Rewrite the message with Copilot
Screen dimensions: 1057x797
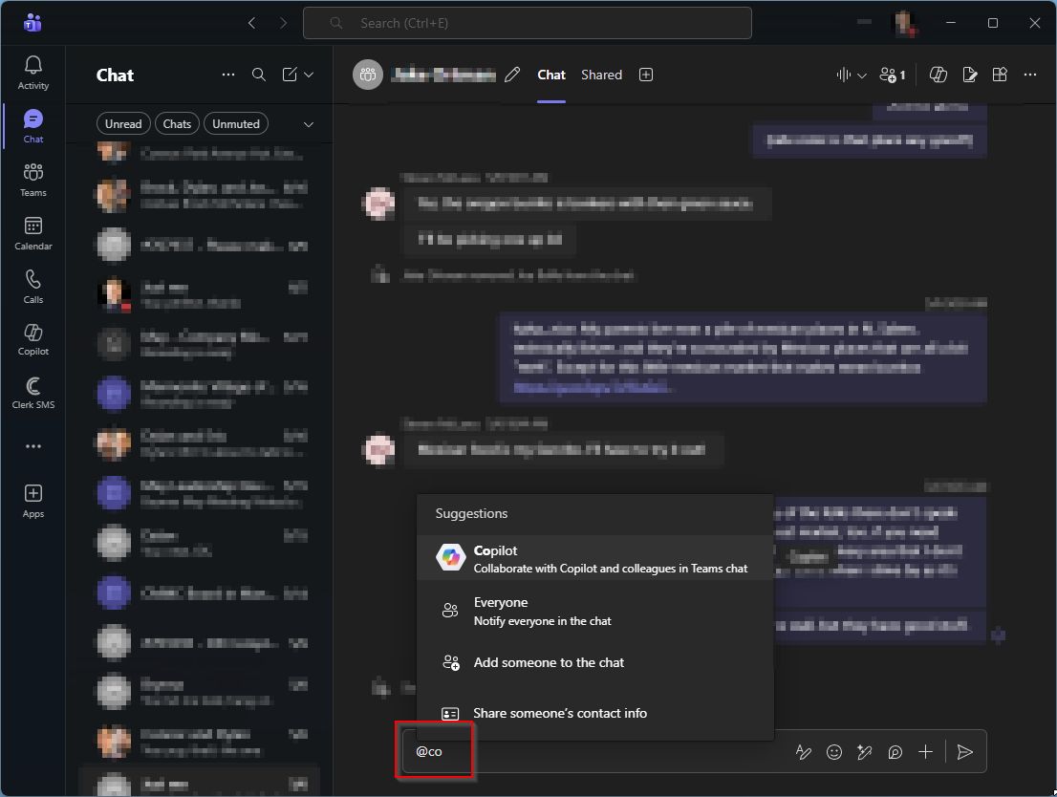pyautogui.click(x=864, y=752)
